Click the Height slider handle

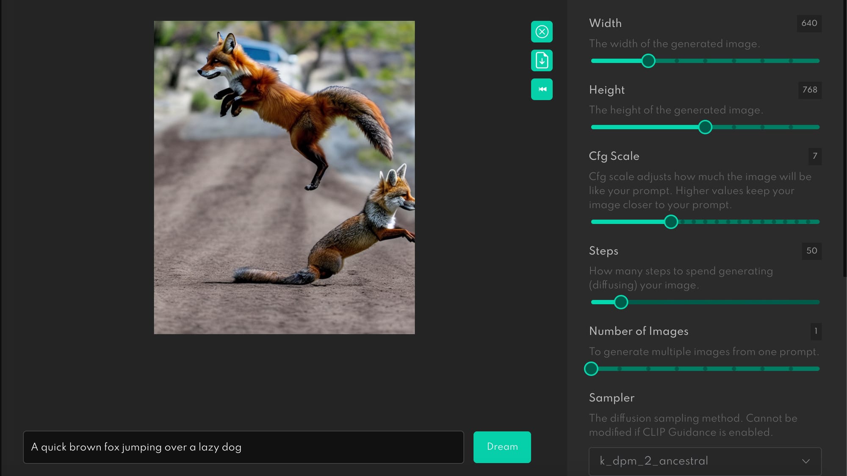[705, 127]
